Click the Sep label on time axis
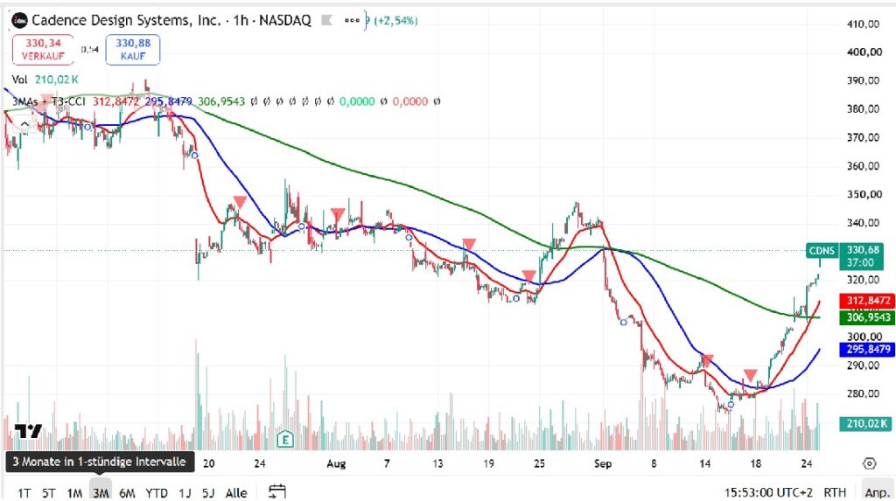 click(x=603, y=463)
